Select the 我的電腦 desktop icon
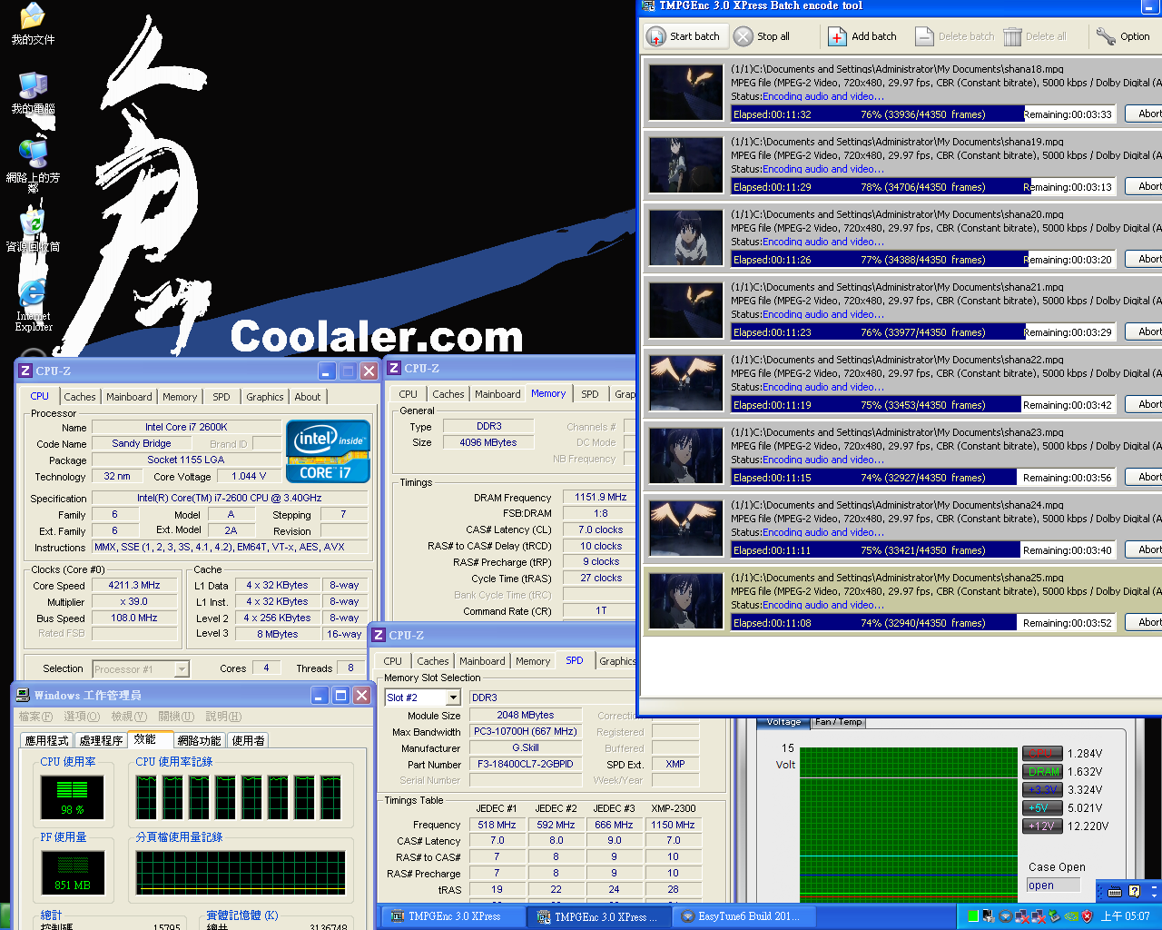 pos(33,93)
